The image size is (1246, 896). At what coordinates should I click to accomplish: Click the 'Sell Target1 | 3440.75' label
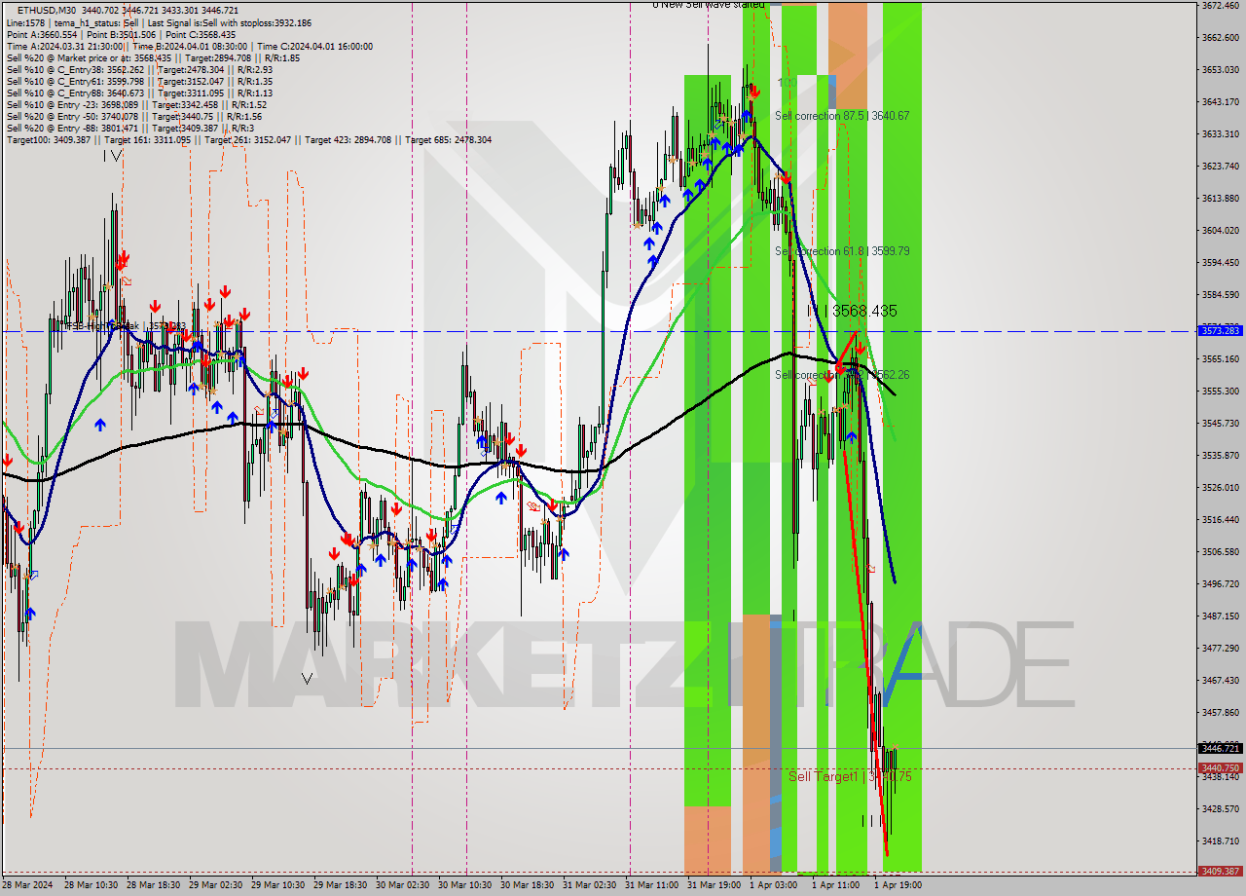click(850, 776)
